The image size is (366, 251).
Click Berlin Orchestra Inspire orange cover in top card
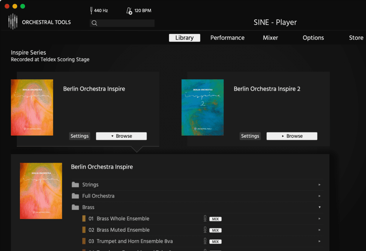click(32, 107)
